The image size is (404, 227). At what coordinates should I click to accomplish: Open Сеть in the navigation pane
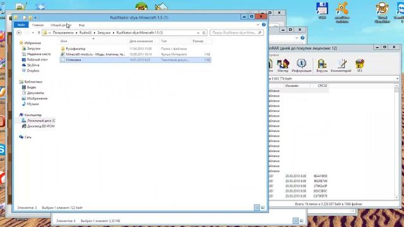[x=25, y=137]
